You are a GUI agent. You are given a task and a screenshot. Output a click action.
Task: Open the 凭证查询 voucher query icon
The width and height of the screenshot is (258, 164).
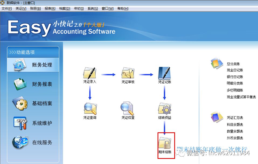pyautogui.click(x=90, y=109)
